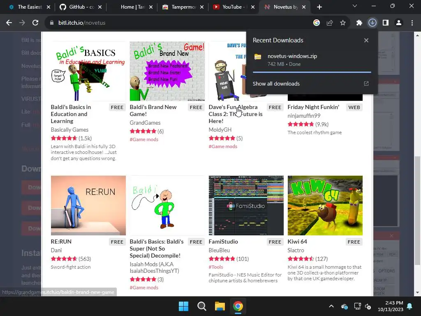Click the zip folder file icon
The image size is (421, 316).
(258, 57)
